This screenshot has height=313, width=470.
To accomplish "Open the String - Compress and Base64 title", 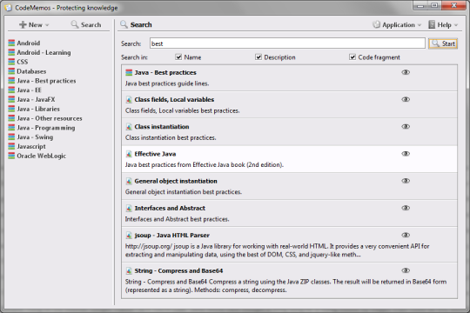I will click(178, 270).
